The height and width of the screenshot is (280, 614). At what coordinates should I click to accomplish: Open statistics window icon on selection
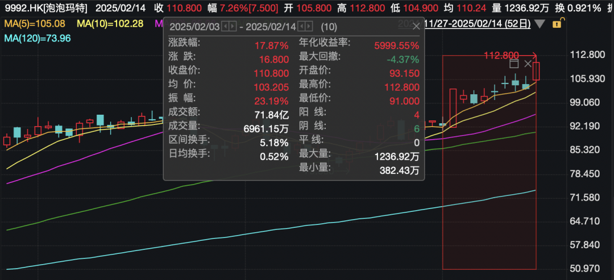[x=514, y=64]
